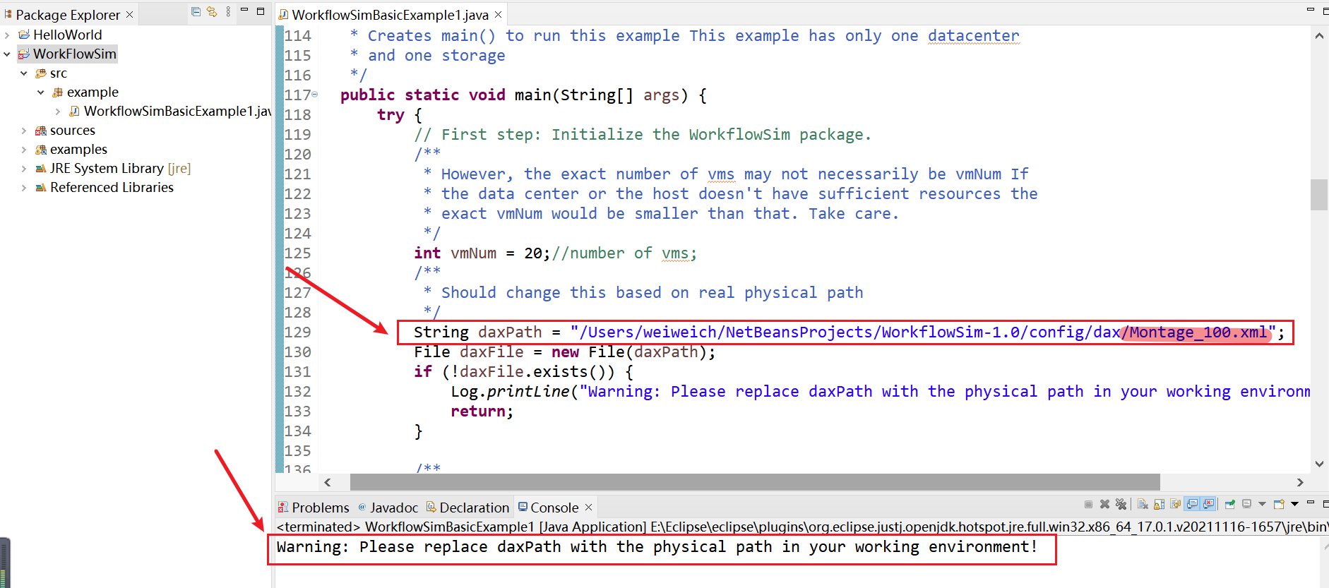Open WorkflowSimBasicExample1.java from the tree
The width and height of the screenshot is (1329, 588).
(177, 111)
